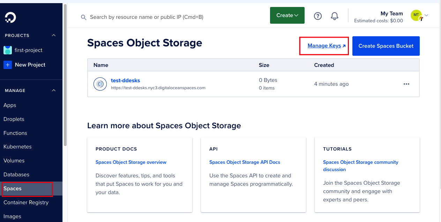Open Container Registry in the sidebar
Image resolution: width=441 pixels, height=222 pixels.
tap(26, 202)
